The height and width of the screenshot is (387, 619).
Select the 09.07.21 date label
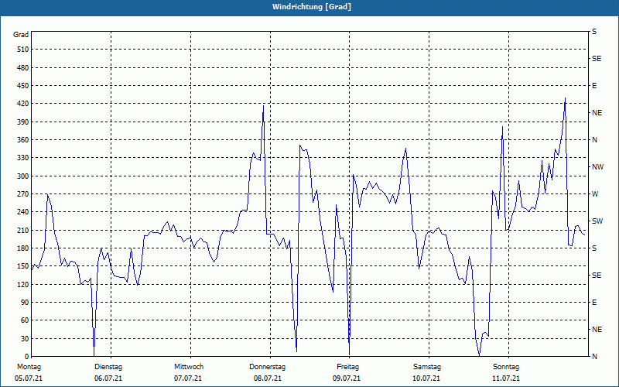pyautogui.click(x=347, y=378)
